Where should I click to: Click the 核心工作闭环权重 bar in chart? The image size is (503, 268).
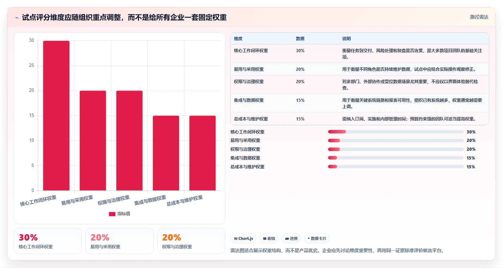(56, 116)
